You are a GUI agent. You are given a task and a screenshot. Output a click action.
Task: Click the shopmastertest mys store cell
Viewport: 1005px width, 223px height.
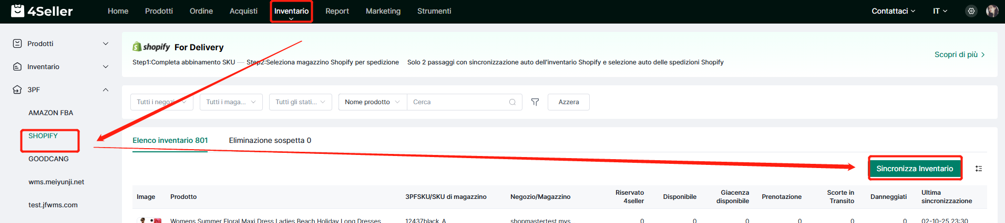click(x=540, y=220)
